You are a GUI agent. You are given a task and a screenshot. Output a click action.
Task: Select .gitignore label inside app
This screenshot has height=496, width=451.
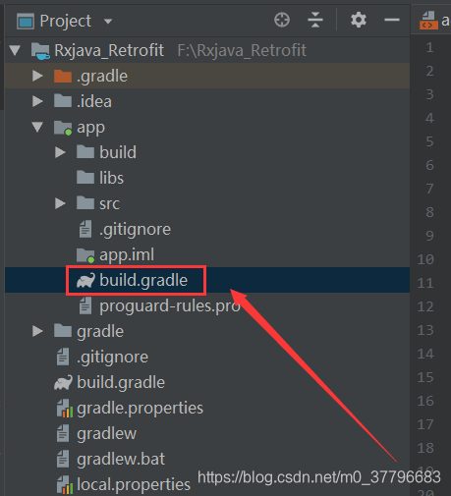(x=135, y=230)
